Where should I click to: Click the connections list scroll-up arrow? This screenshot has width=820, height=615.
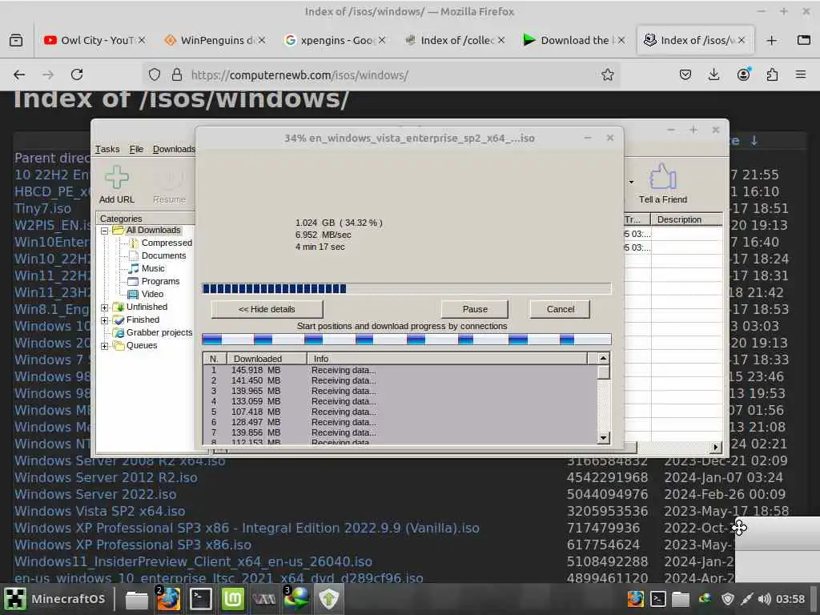pos(603,359)
